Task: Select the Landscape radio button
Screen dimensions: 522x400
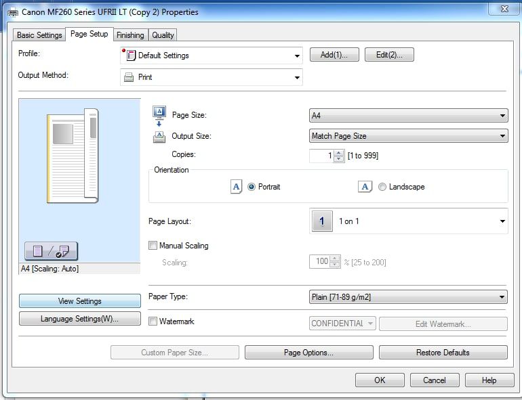Action: (382, 187)
